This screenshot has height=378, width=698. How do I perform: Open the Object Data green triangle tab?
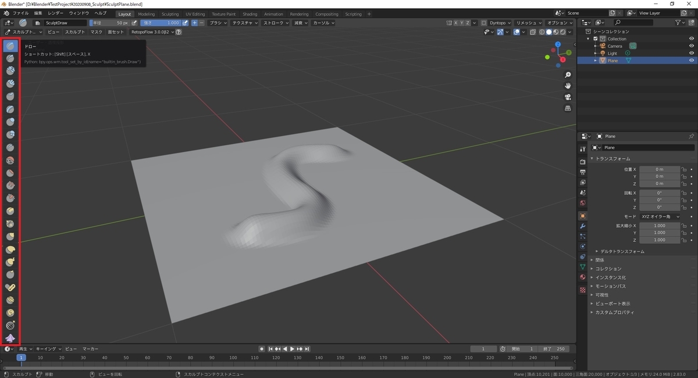(583, 267)
